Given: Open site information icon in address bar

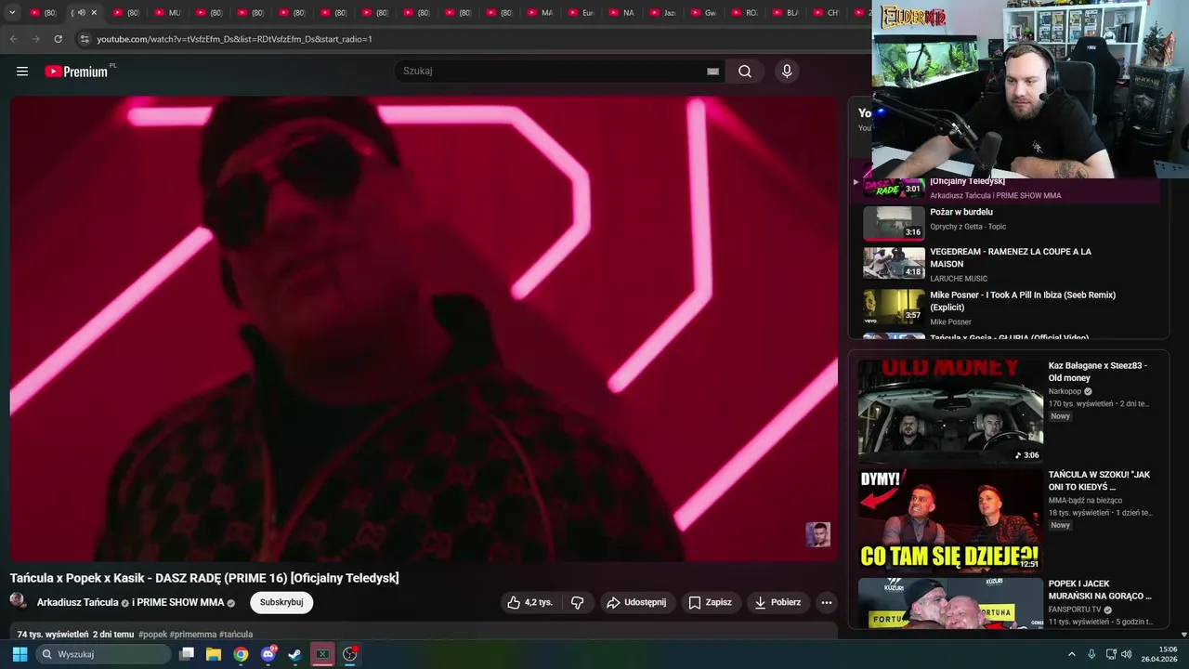Looking at the screenshot, I should click(x=85, y=39).
